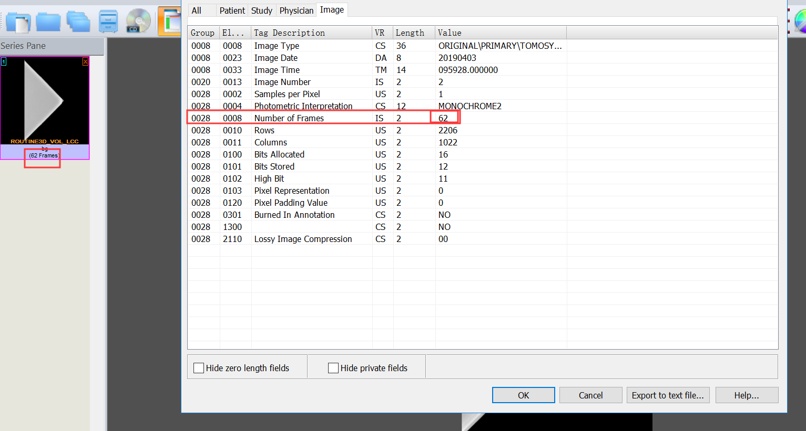The height and width of the screenshot is (431, 806).
Task: Click Export to text file button
Action: (x=668, y=395)
